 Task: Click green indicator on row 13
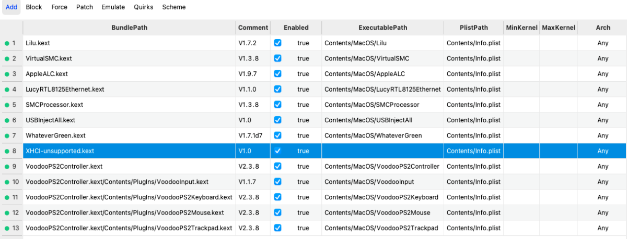7,228
